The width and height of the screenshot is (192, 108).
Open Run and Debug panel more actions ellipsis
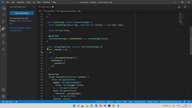click(x=33, y=7)
